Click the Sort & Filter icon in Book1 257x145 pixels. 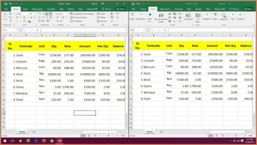117,14
